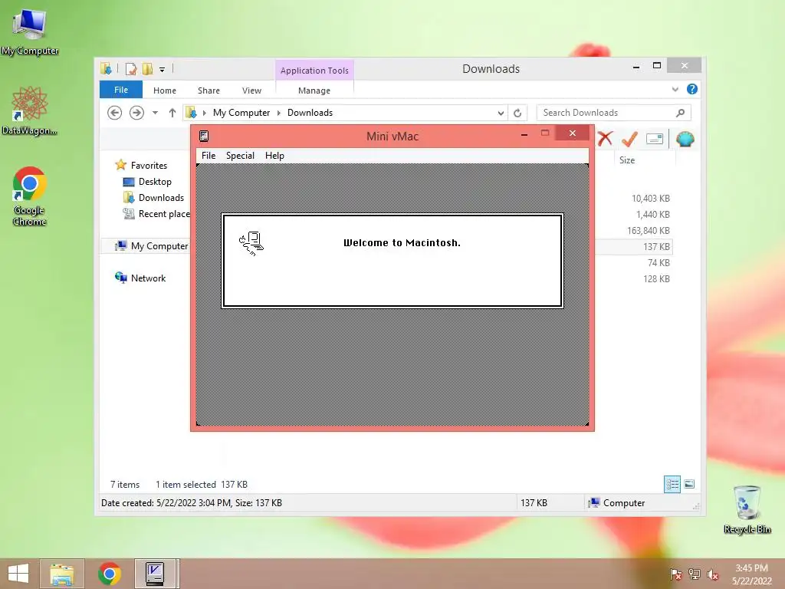
Task: Select the file sized 10,403 KB
Action: coord(650,199)
